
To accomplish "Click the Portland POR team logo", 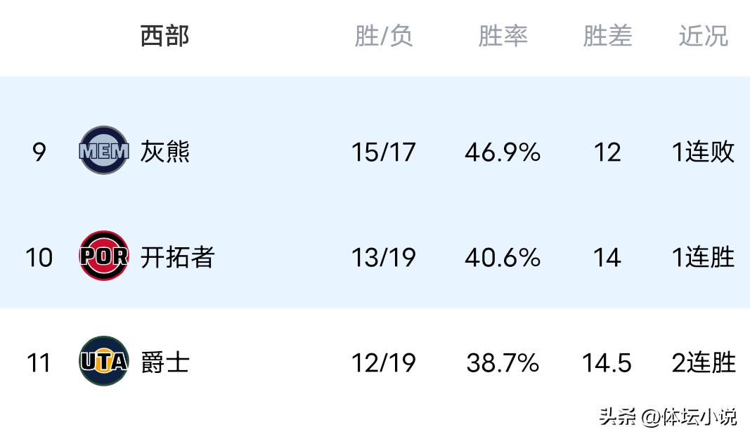I will [104, 256].
